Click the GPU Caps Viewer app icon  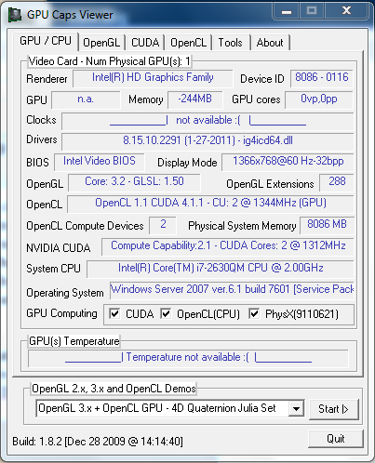point(14,15)
